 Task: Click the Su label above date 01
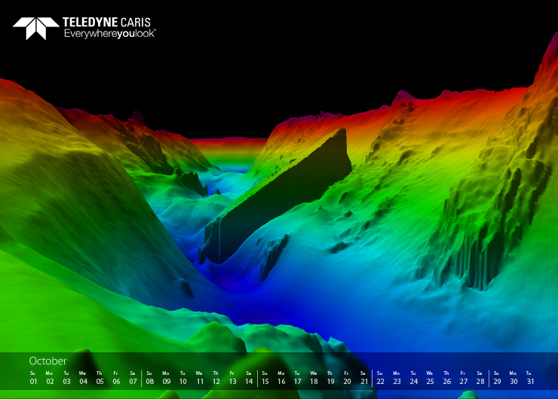[x=32, y=373]
